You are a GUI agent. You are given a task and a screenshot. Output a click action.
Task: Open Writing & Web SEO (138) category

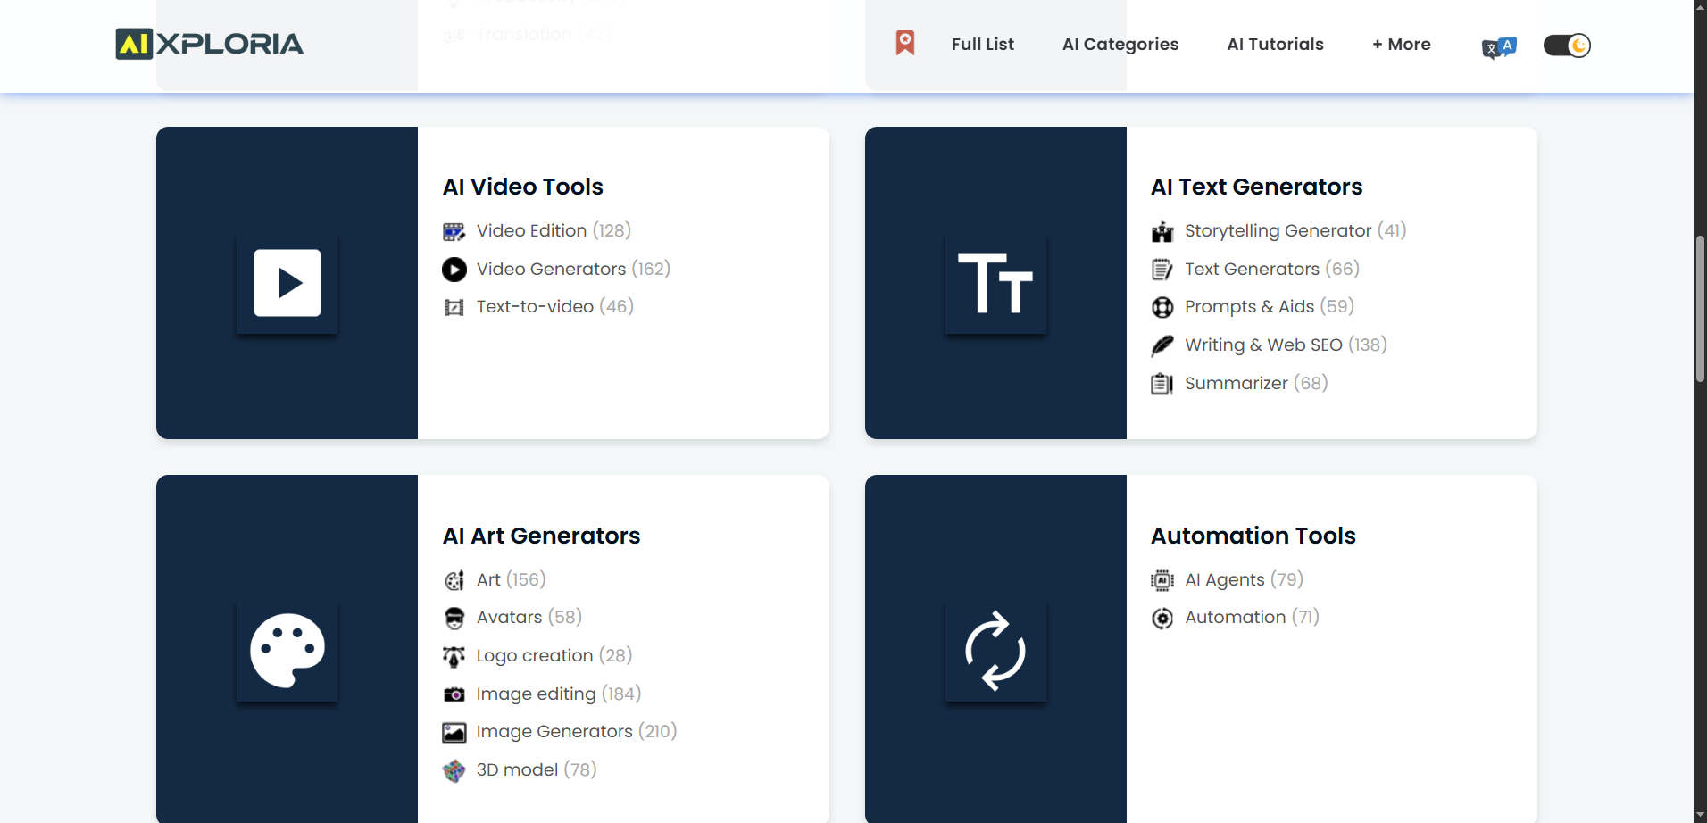[1286, 345]
